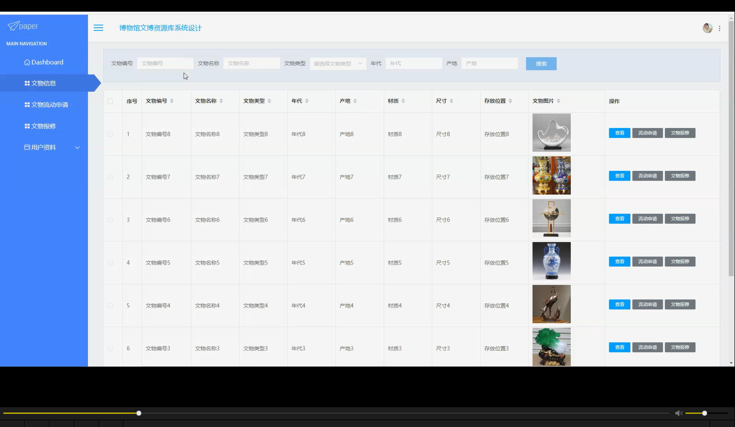Open 文物报修 sidebar menu item
The height and width of the screenshot is (427, 735).
click(x=40, y=126)
